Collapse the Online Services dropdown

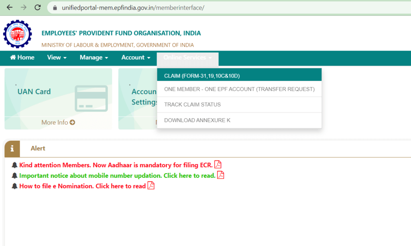187,58
